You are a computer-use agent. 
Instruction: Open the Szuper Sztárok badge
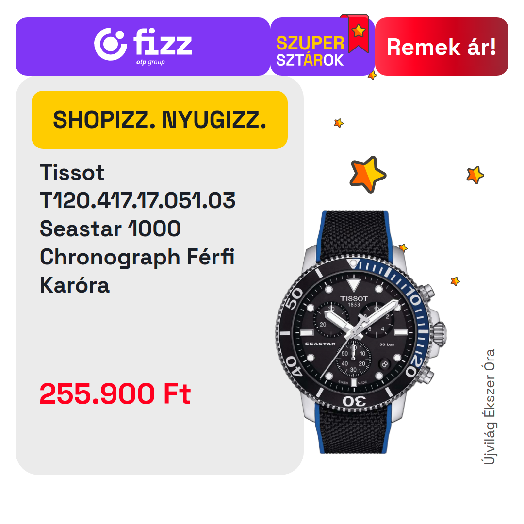point(322,47)
